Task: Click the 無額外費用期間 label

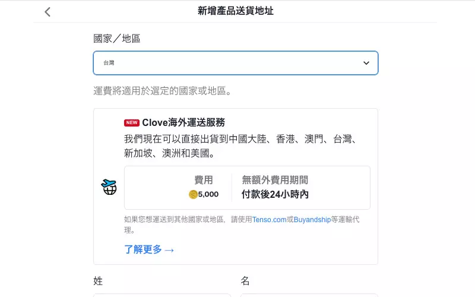Action: (x=275, y=180)
